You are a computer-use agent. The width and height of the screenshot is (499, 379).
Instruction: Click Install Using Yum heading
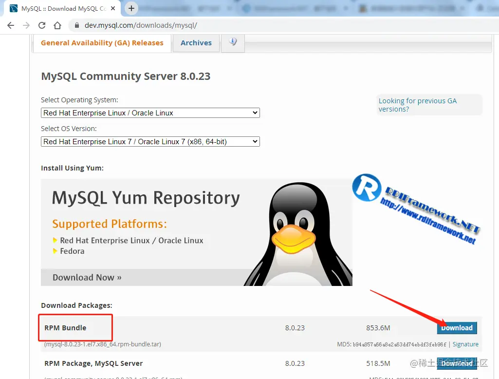[x=72, y=168]
